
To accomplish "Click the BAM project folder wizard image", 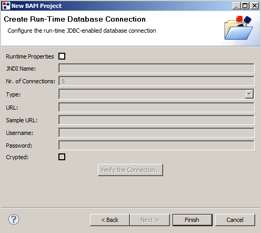I will [239, 28].
